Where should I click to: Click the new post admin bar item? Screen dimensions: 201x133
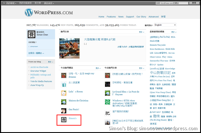click(38, 3)
